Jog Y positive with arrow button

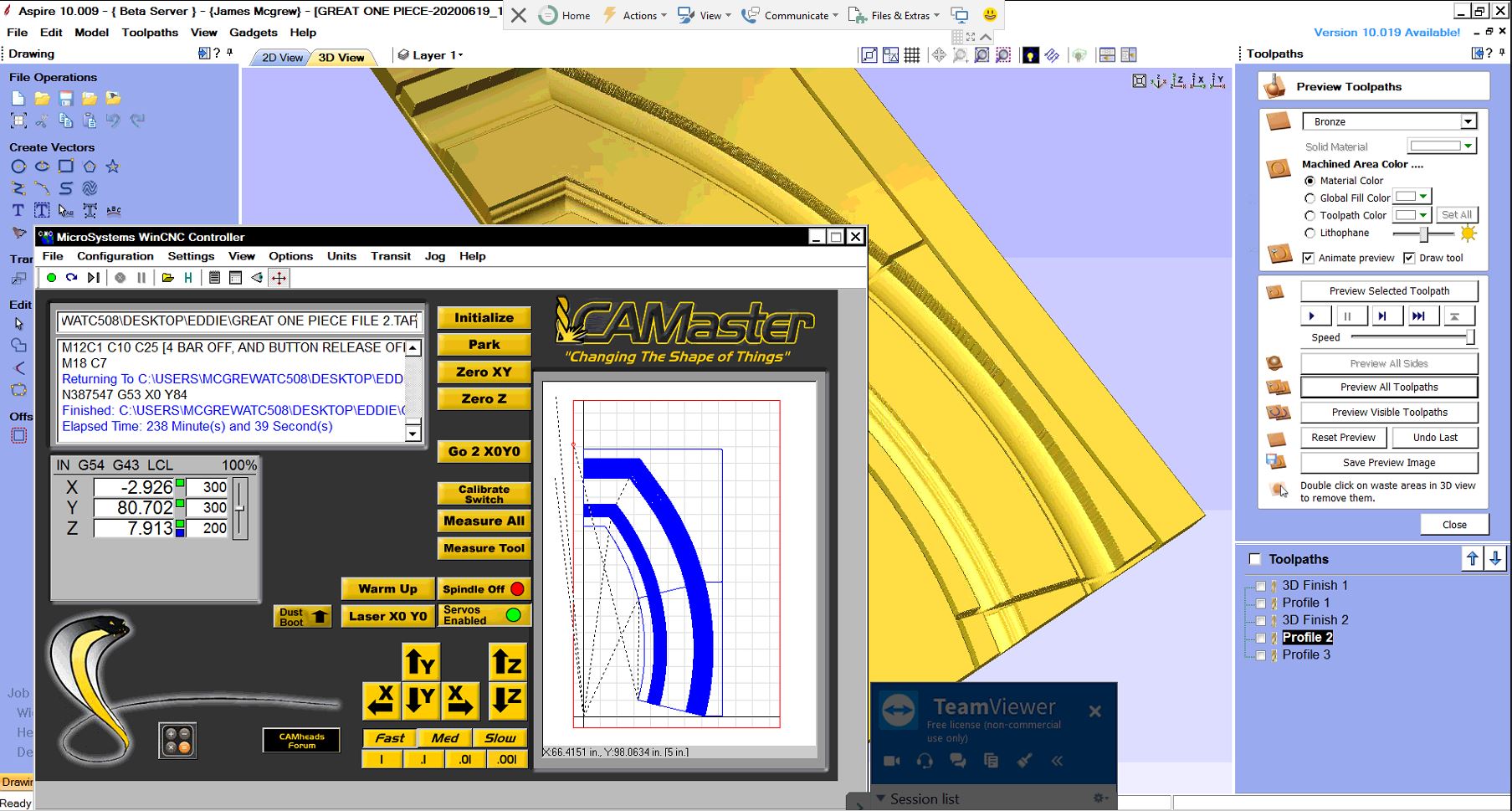421,663
